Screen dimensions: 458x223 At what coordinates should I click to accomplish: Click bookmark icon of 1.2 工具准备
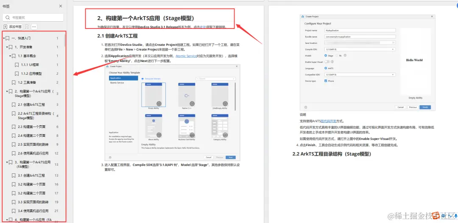click(14, 82)
